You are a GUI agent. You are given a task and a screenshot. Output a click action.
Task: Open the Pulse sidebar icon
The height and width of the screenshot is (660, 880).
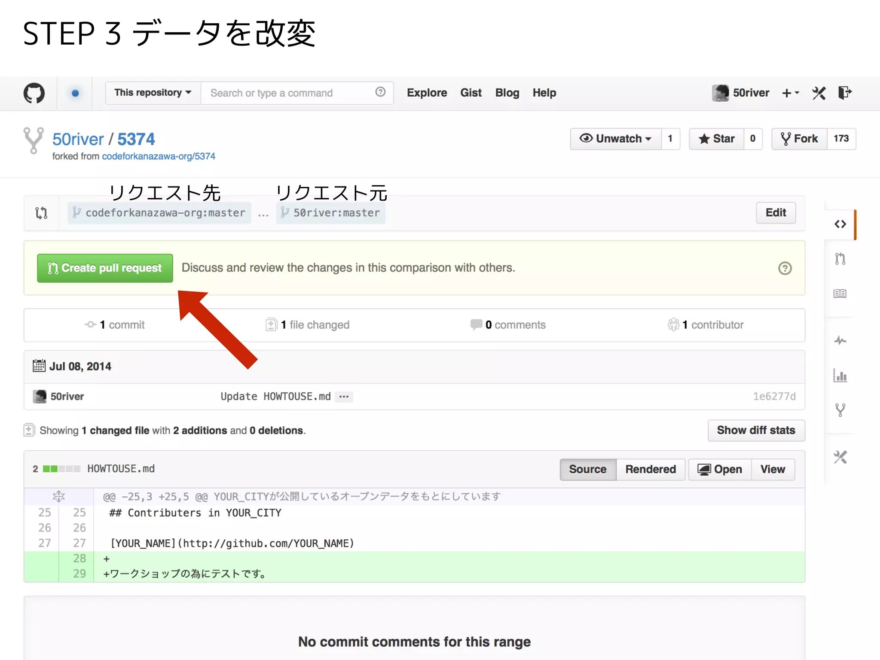pyautogui.click(x=840, y=341)
